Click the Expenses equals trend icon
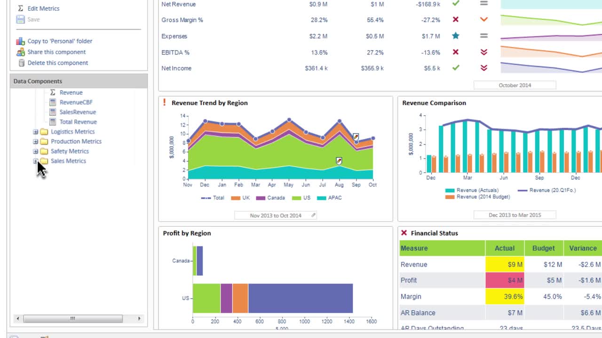 click(483, 36)
